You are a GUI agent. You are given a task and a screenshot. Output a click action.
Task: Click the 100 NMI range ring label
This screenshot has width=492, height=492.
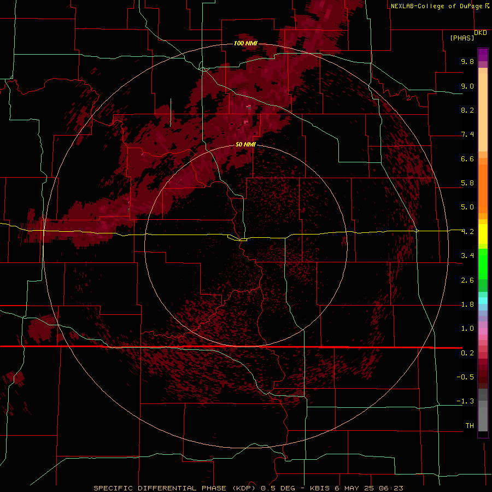[x=245, y=43]
